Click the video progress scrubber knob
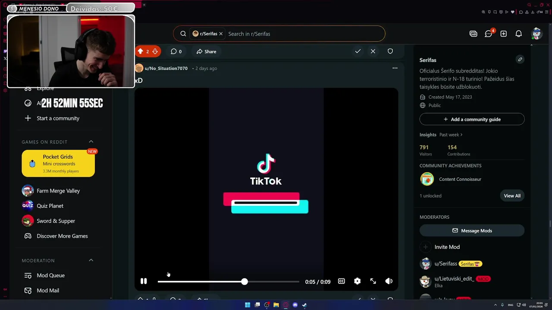Screen dimensions: 552x310 pyautogui.click(x=245, y=282)
